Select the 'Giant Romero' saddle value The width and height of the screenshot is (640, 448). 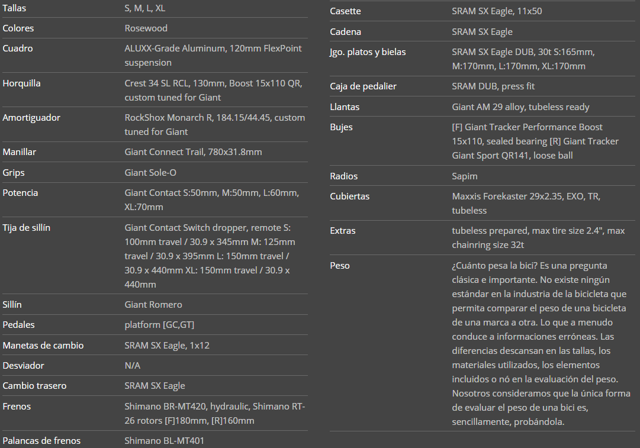point(153,305)
